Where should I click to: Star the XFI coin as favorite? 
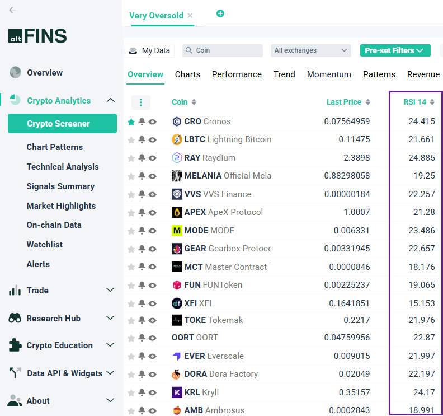pyautogui.click(x=131, y=303)
